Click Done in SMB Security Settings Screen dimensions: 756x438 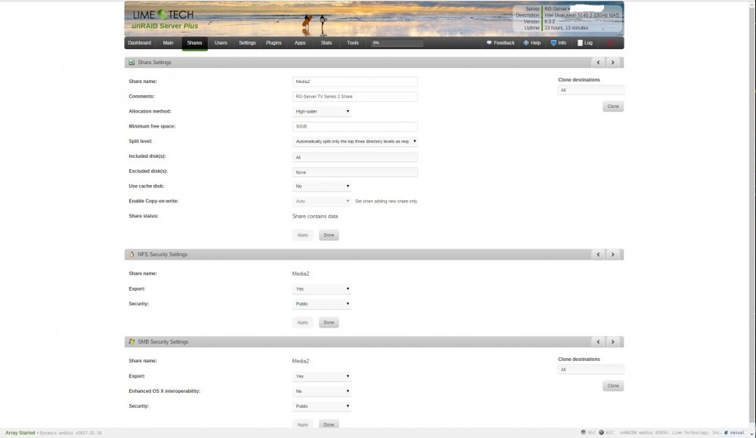[329, 424]
